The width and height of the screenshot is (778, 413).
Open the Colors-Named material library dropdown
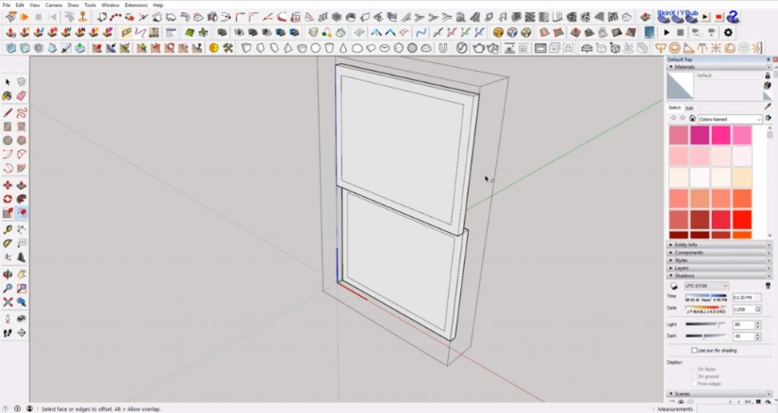point(729,119)
